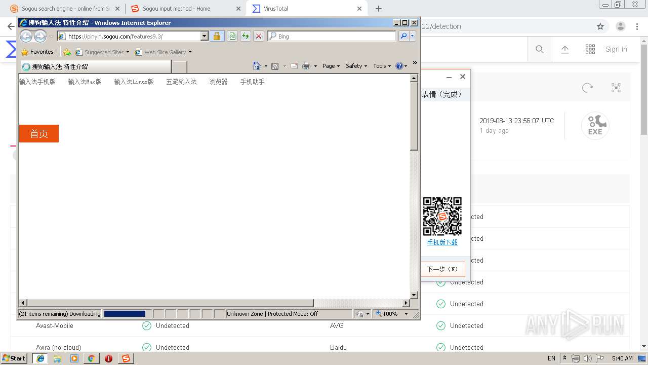The width and height of the screenshot is (648, 365).
Task: Stop loading the page with red X
Action: click(x=259, y=36)
